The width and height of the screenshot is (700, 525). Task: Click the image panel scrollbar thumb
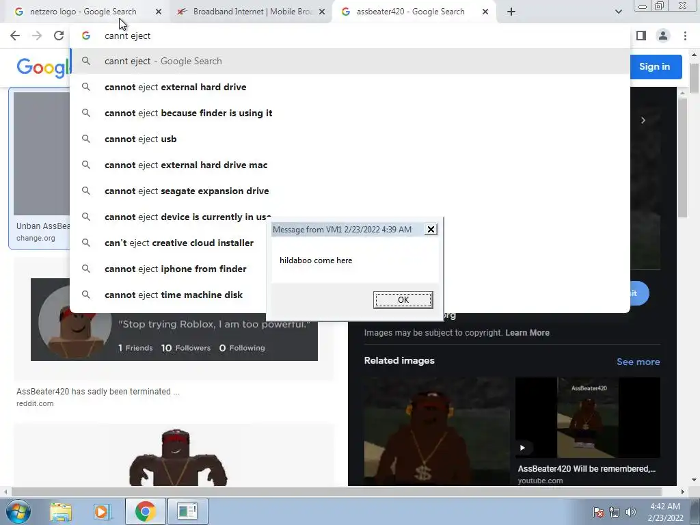[682, 158]
